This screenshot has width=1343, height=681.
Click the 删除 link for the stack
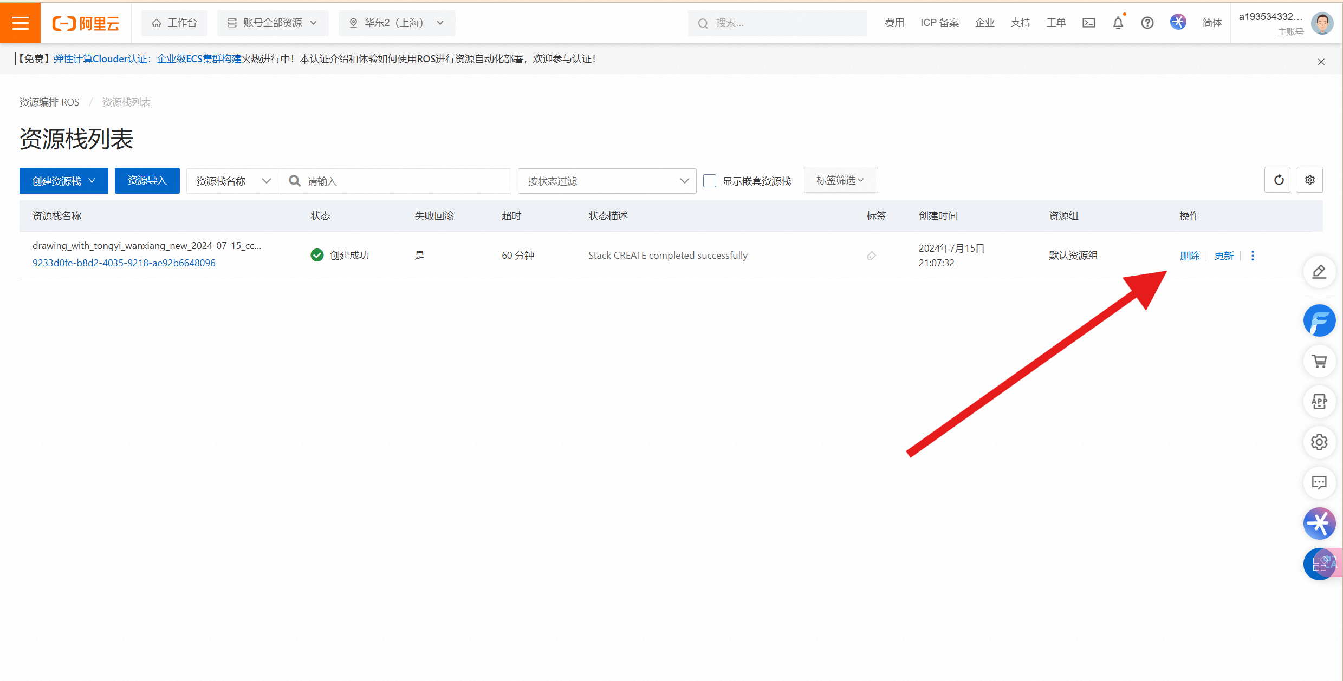click(1189, 256)
